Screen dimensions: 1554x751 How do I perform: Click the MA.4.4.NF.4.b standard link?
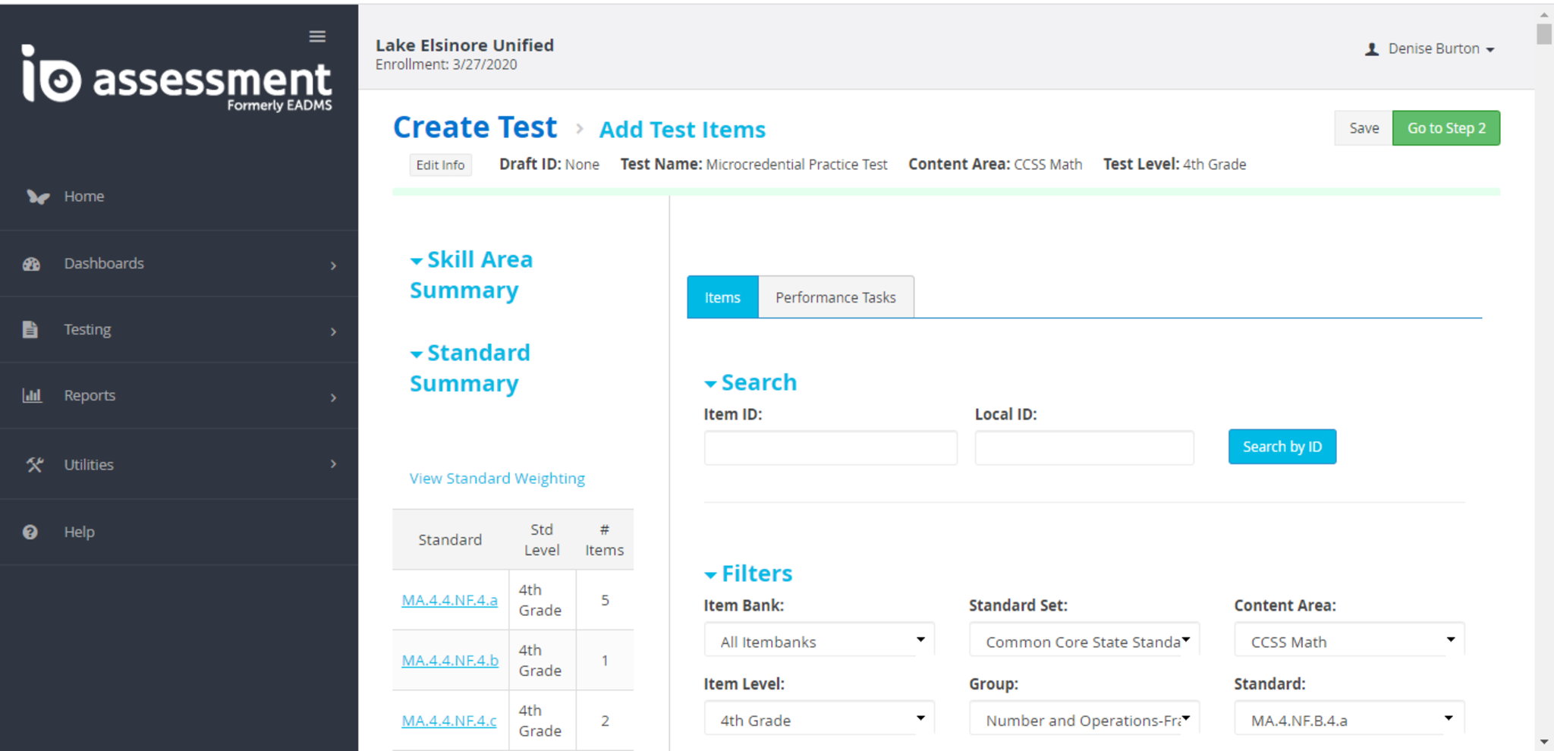click(x=450, y=661)
